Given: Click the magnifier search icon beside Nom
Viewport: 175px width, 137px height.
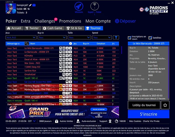Looking at the screenshot, I should click(x=27, y=44).
